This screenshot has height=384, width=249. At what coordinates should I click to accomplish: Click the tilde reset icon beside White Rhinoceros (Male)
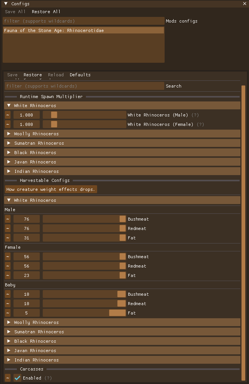[x=7, y=115]
